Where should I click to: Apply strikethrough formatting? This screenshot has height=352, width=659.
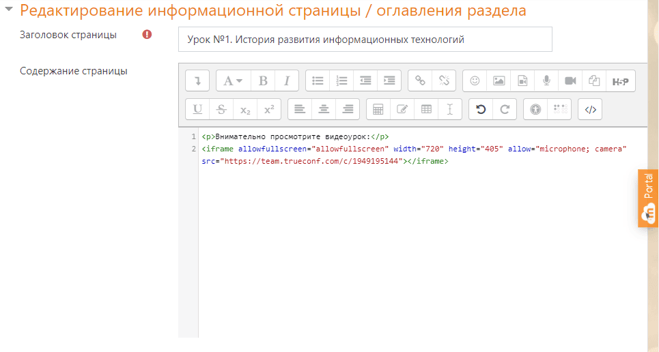tap(221, 110)
